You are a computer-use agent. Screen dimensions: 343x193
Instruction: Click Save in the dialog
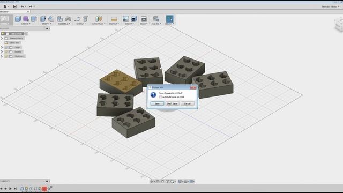click(157, 103)
